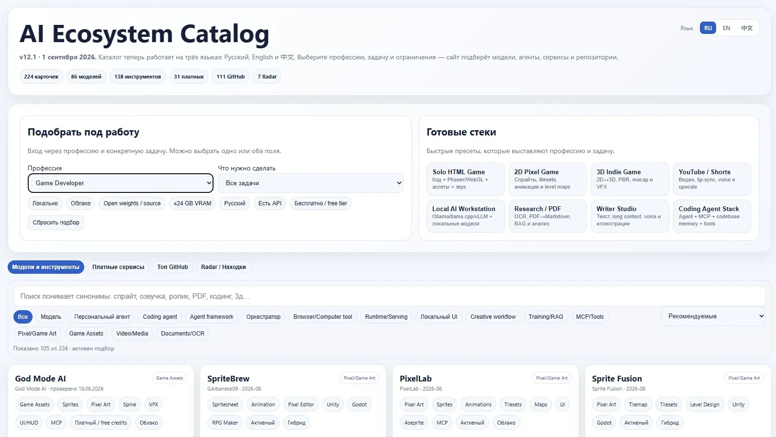Toggle the Русский constraint chip
This screenshot has height=437, width=776.
pos(235,203)
